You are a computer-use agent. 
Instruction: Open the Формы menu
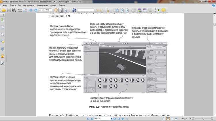coord(53,5)
